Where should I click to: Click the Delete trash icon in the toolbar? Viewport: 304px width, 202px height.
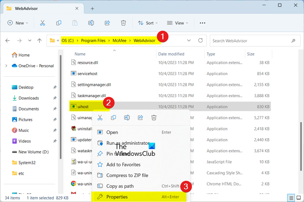(123, 23)
